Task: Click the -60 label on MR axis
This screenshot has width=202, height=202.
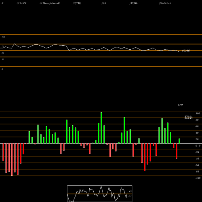Action: click(x=197, y=165)
